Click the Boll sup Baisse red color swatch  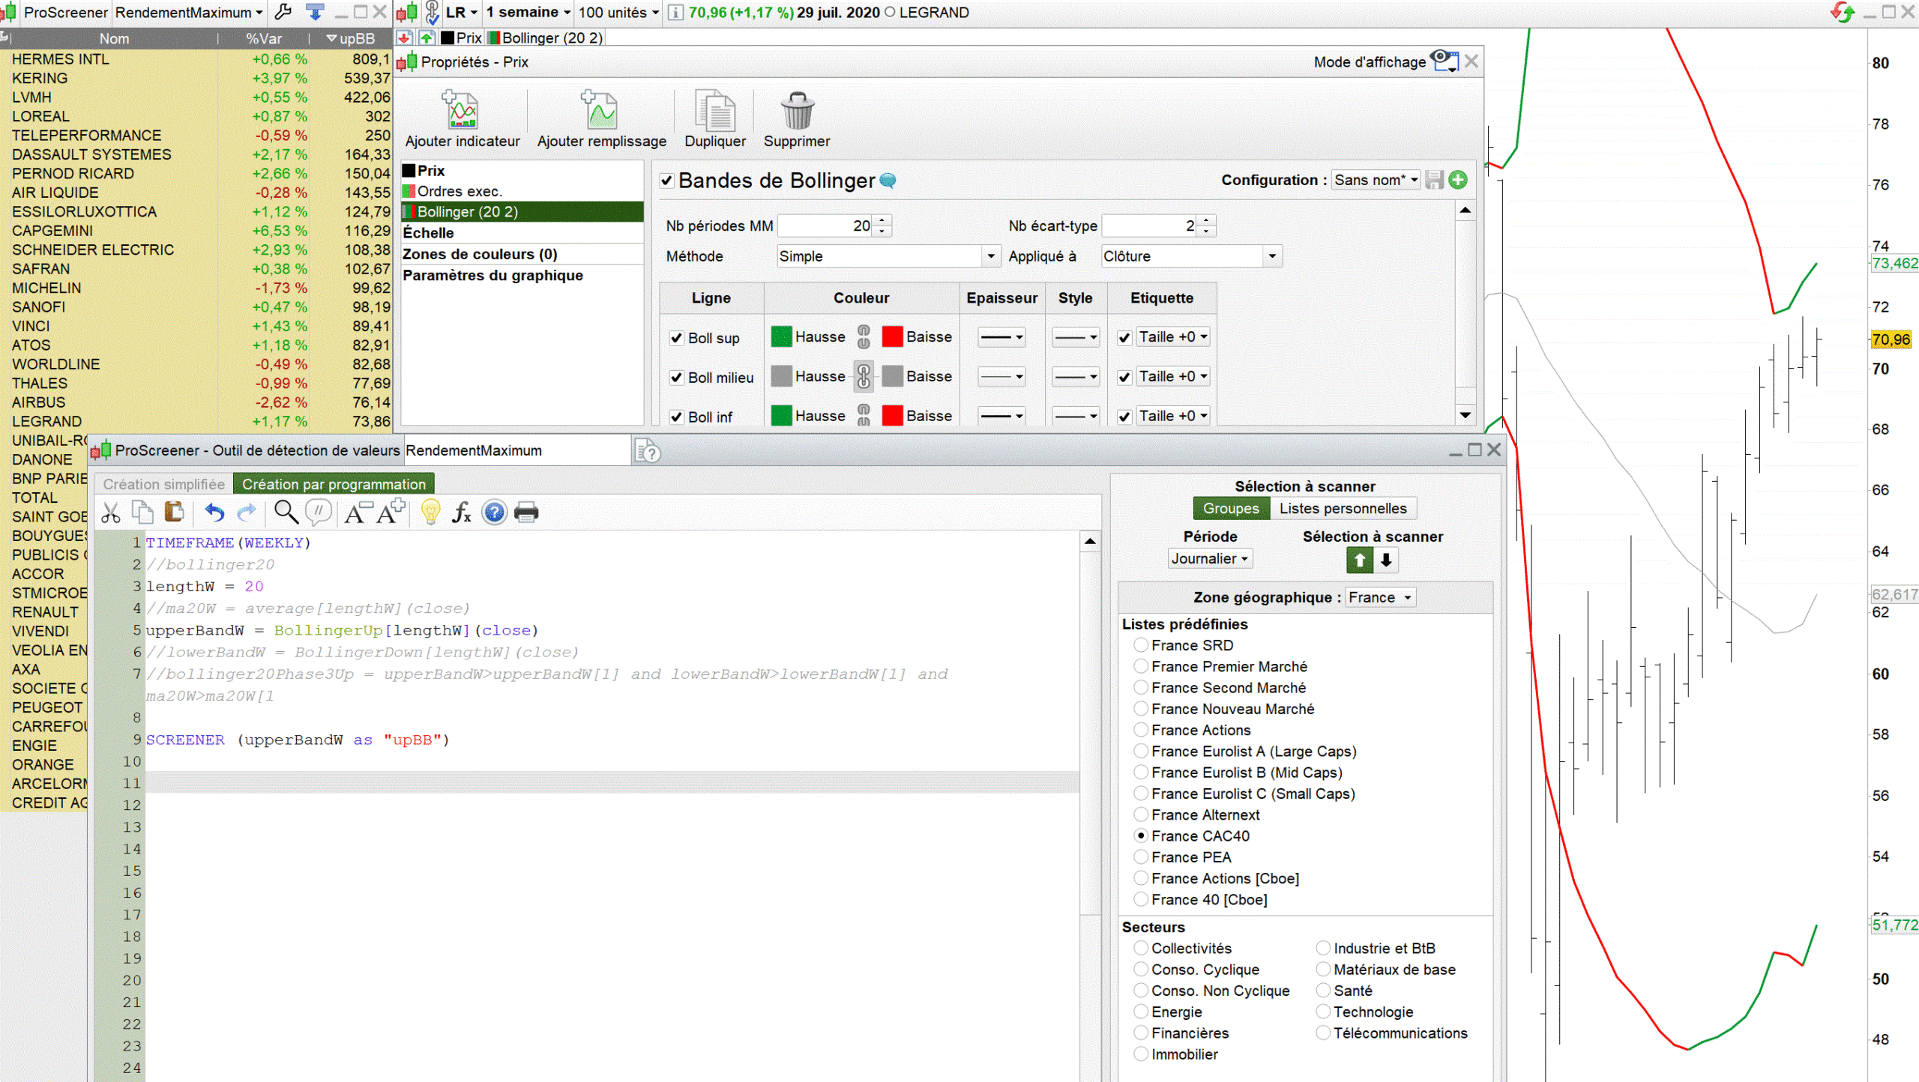(x=892, y=337)
